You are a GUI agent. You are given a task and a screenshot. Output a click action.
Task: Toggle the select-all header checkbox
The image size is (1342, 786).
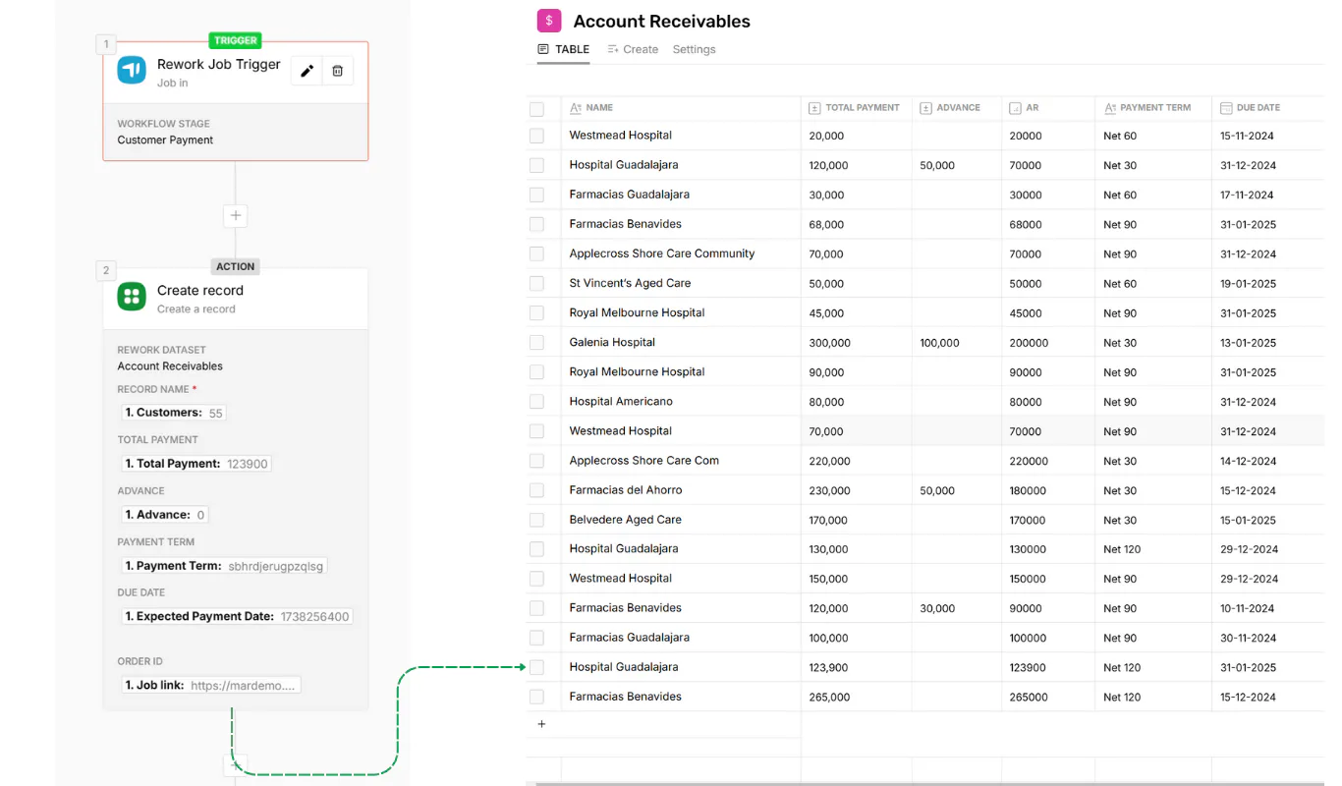pyautogui.click(x=536, y=109)
